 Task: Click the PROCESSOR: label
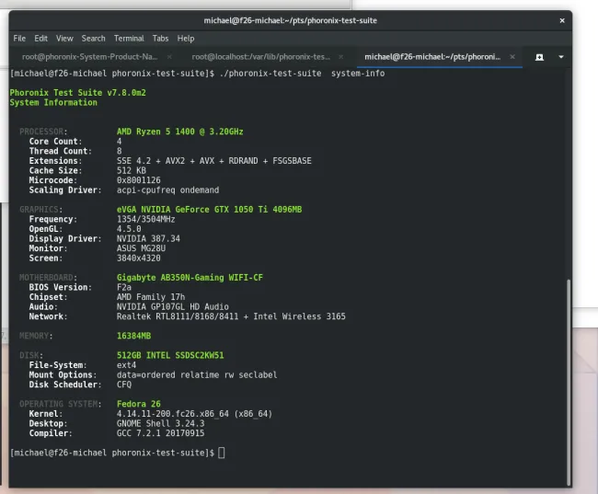pos(43,132)
